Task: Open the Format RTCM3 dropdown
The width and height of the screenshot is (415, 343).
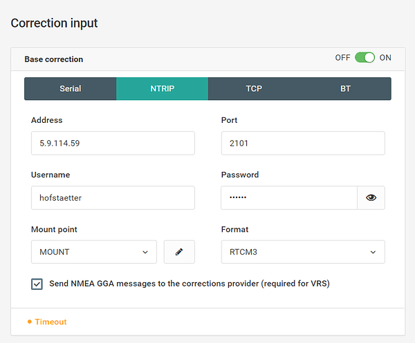Action: pos(303,252)
